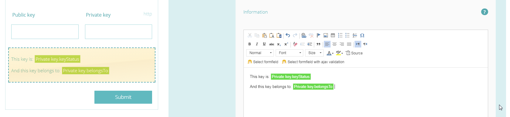Toggle strikethrough formatting
The width and height of the screenshot is (510, 117).
(272, 44)
